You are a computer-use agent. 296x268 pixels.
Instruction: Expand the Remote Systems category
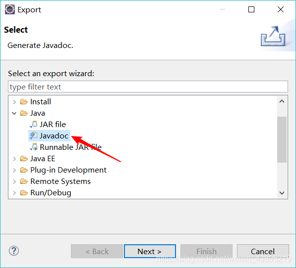pos(14,181)
